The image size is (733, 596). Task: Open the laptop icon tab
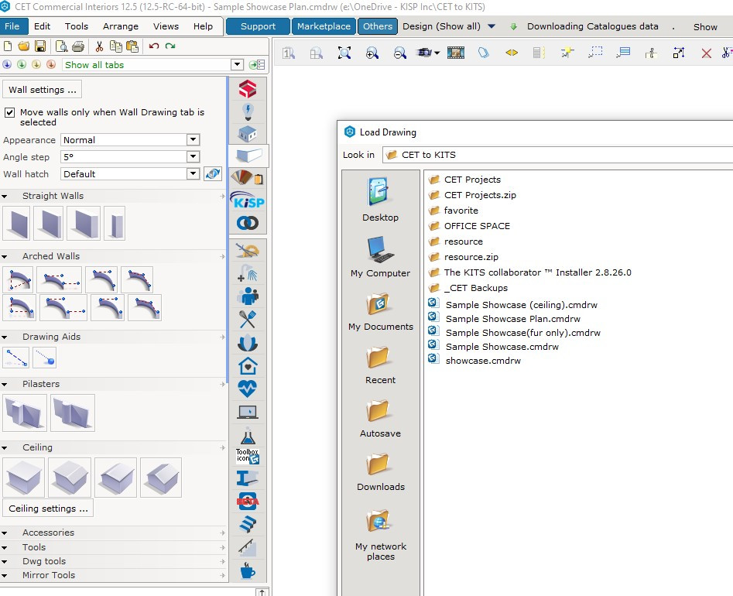click(248, 412)
